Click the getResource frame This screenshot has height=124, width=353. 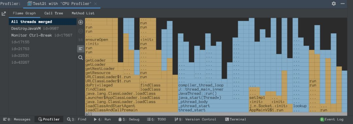point(104,73)
